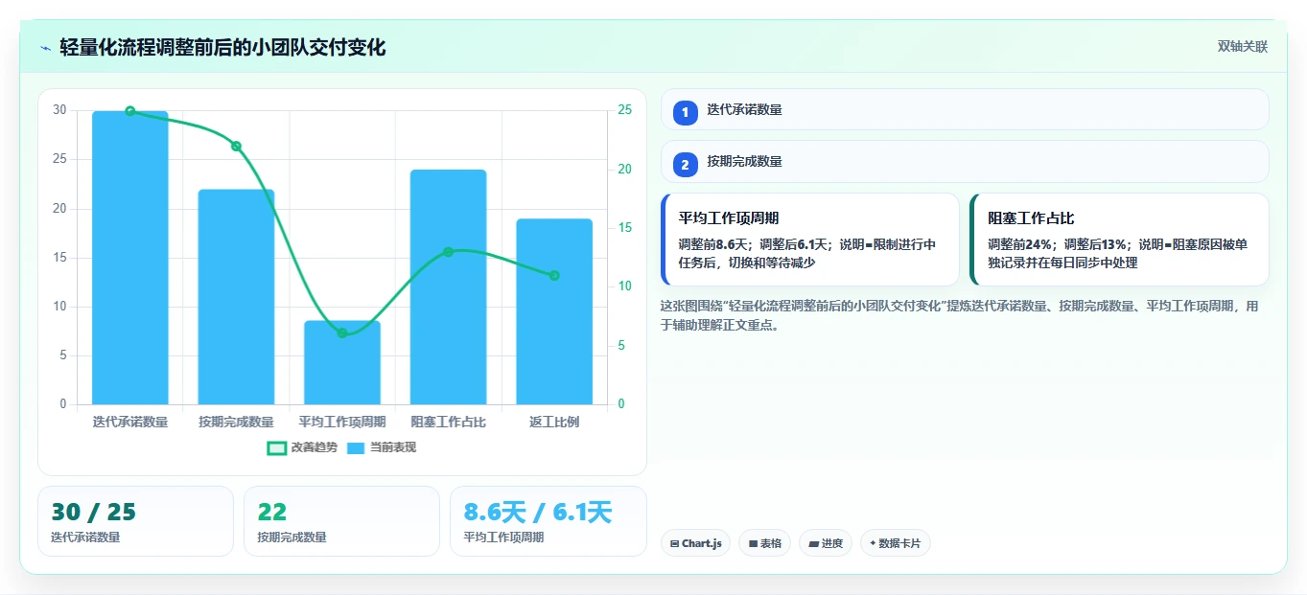Click the summary paragraph starting 这张图围绕
This screenshot has height=595, width=1307.
(959, 315)
